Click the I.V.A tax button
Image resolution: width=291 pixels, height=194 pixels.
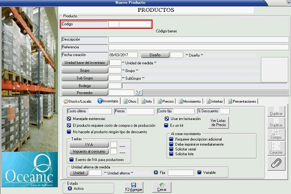[89, 145]
